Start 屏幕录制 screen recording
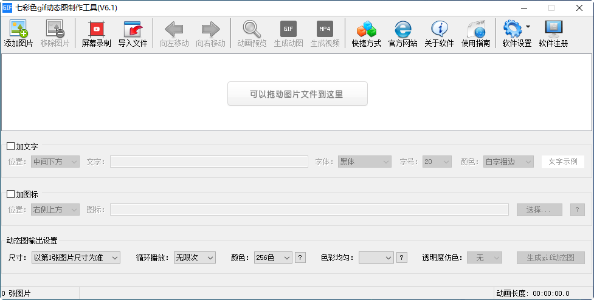 pyautogui.click(x=96, y=33)
